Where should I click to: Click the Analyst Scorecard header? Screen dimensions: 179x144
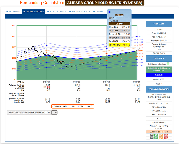159,132
